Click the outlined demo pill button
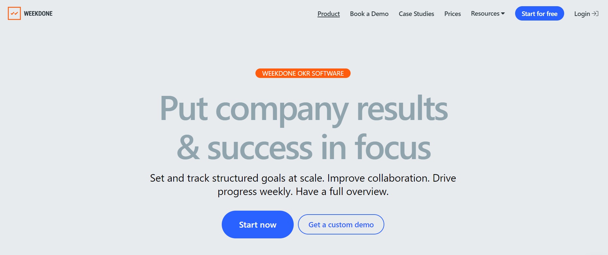 click(341, 224)
